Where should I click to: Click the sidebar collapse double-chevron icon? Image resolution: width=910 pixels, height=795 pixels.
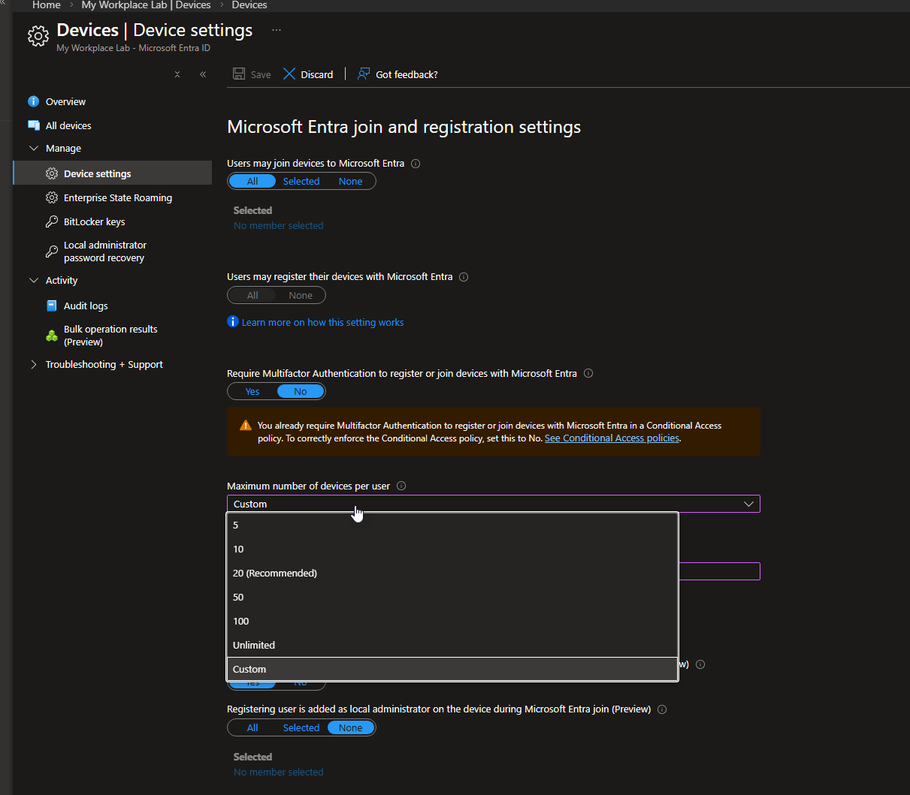[203, 74]
